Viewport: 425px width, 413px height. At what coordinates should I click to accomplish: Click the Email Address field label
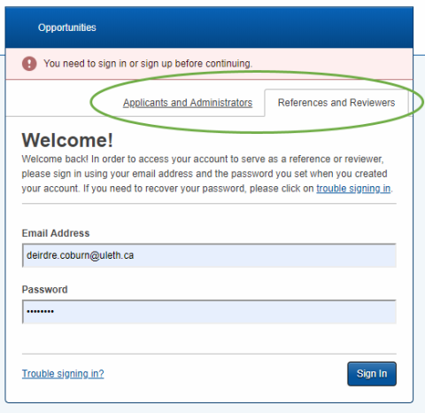pos(56,233)
